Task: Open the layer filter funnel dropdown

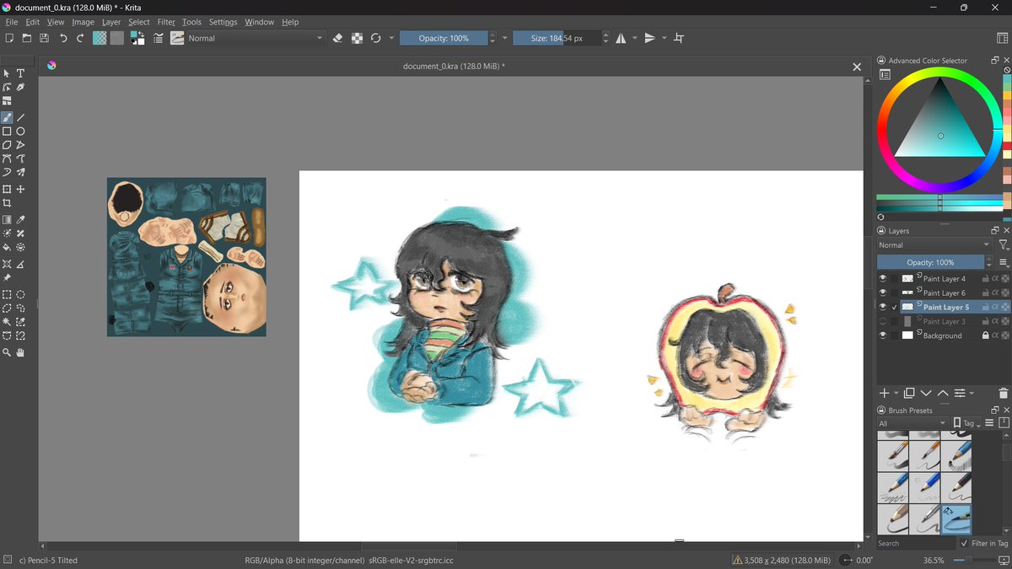Action: [1004, 244]
